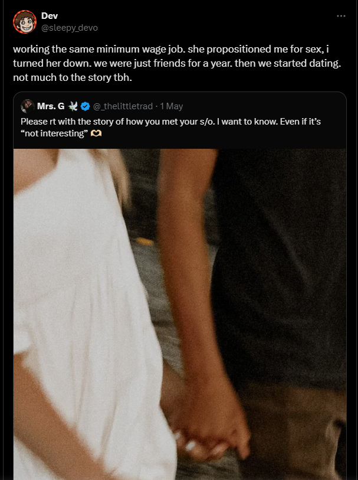358x480 pixels.
Task: Open the @sleepy_devo handle
Action: coord(70,28)
